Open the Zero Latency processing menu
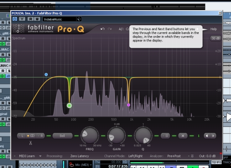231x168 pixels. pos(80,156)
